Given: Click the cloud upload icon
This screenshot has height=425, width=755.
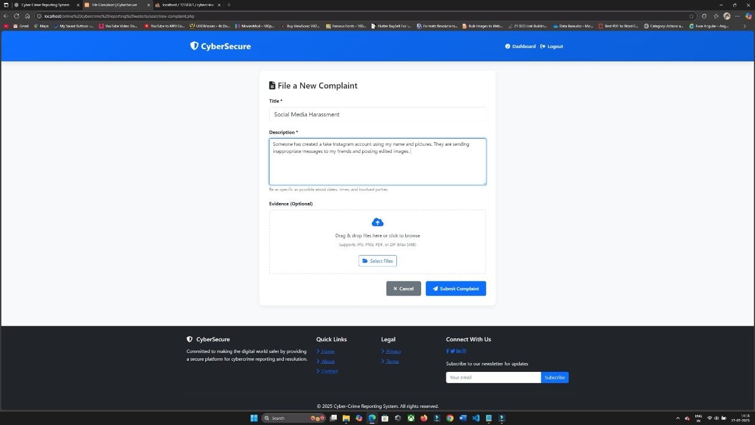Looking at the screenshot, I should 377,223.
